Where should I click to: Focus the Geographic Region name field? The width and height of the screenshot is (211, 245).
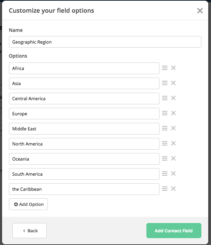click(x=105, y=42)
